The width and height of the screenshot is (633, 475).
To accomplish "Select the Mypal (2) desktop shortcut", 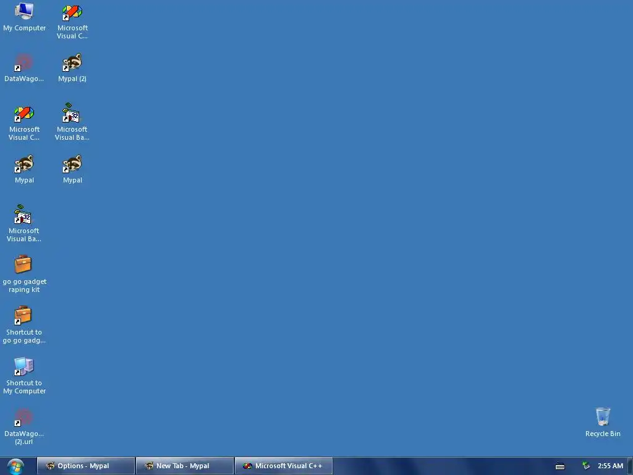I will [x=72, y=68].
